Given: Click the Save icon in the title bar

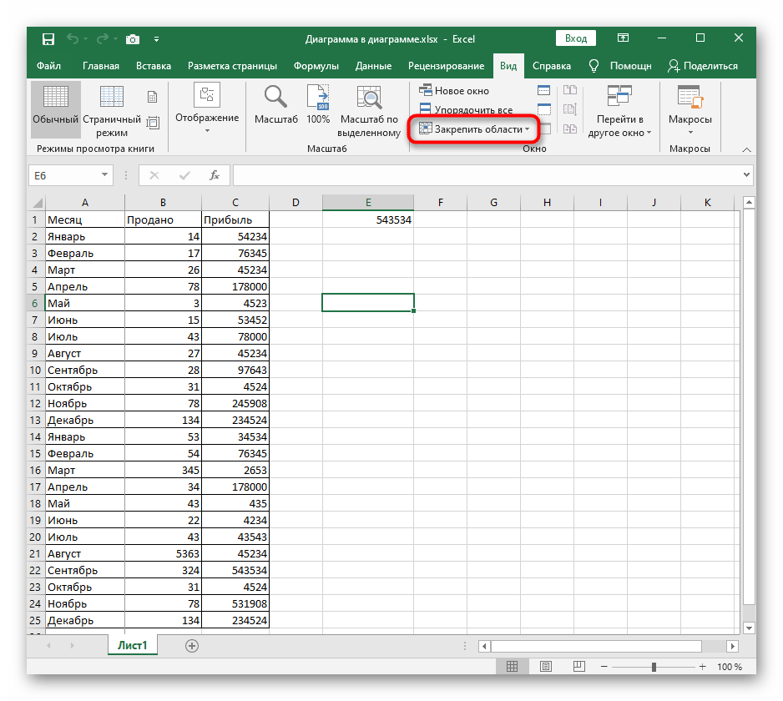Looking at the screenshot, I should [48, 39].
